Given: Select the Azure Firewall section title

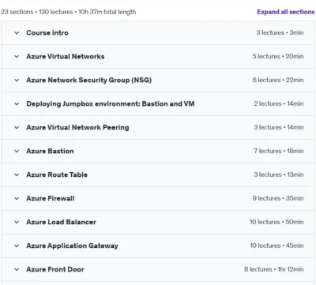Looking at the screenshot, I should [x=51, y=198].
